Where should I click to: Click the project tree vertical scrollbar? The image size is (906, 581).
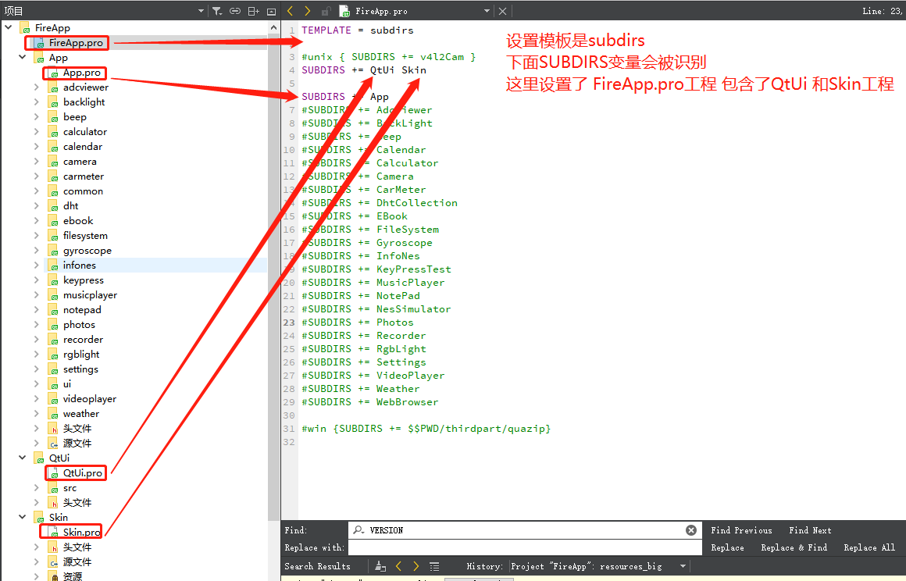point(273,272)
